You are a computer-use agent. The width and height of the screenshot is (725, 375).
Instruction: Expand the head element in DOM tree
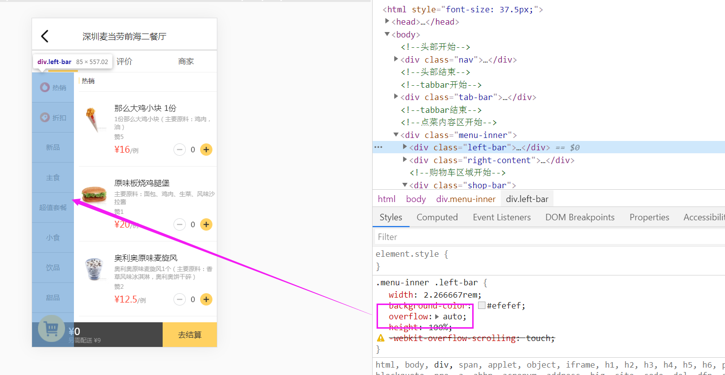[387, 21]
